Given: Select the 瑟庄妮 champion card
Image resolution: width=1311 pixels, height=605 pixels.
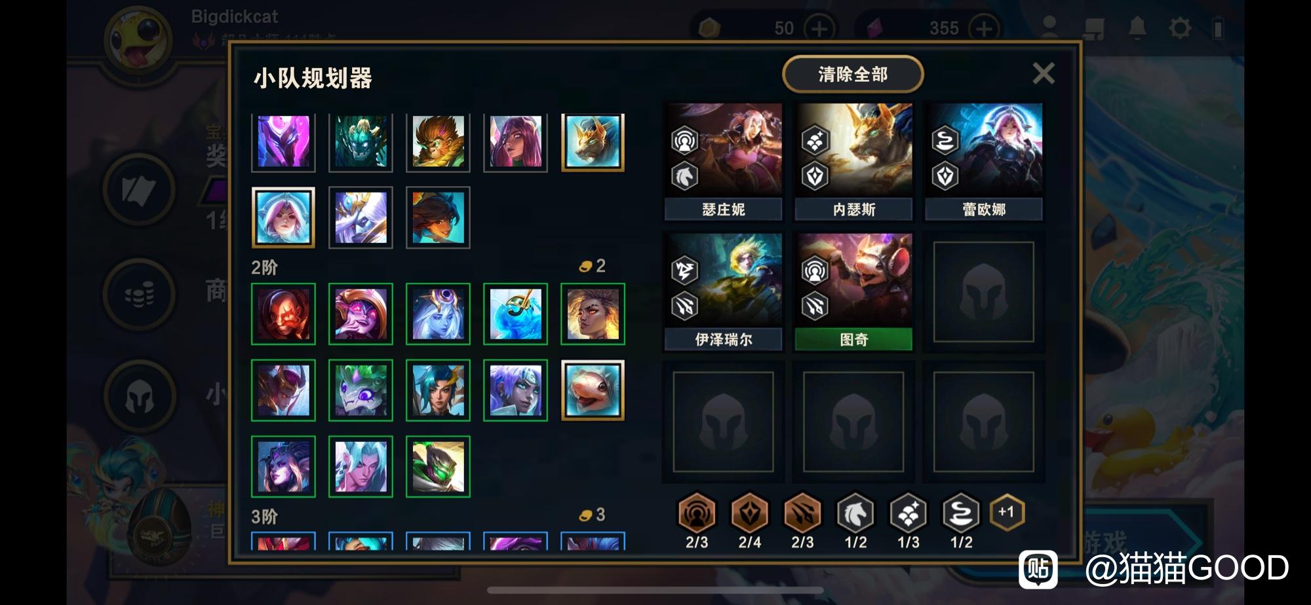Looking at the screenshot, I should coord(723,161).
